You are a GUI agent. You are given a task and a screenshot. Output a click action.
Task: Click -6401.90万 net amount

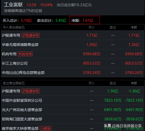(134, 110)
